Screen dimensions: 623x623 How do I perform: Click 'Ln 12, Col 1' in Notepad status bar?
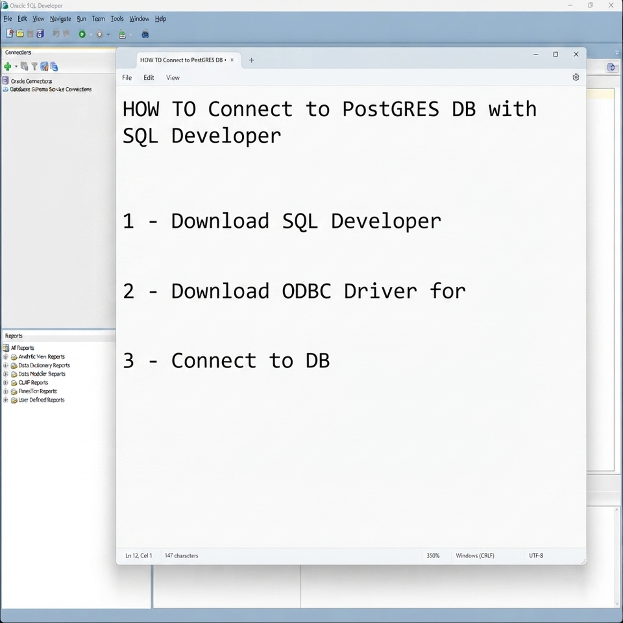(139, 556)
